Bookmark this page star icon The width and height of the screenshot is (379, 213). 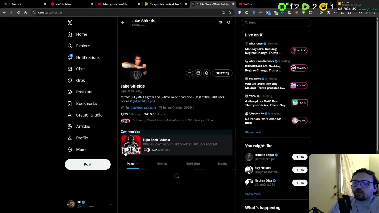point(230,12)
